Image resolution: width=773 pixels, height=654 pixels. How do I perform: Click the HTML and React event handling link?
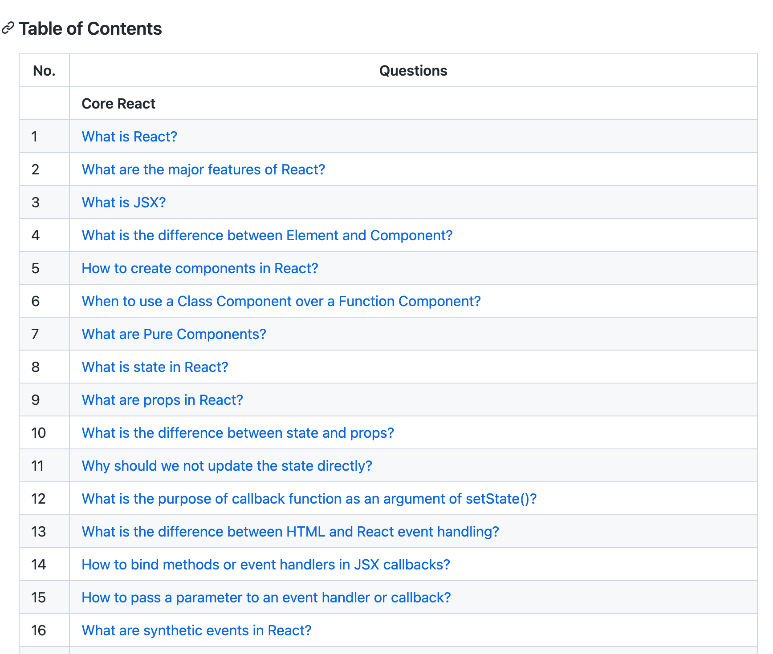[290, 532]
